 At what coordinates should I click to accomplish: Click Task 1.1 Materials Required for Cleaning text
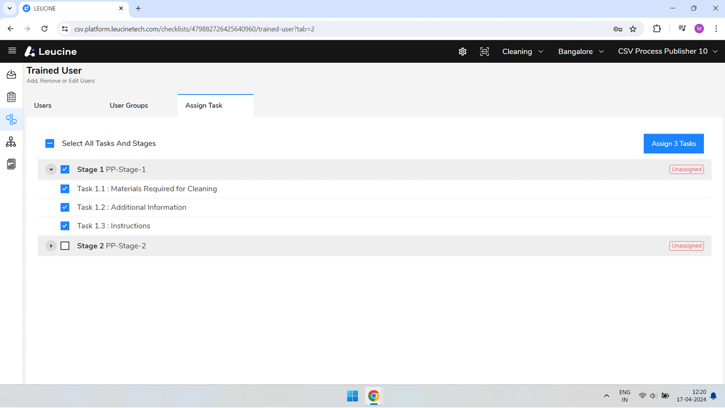(x=147, y=189)
